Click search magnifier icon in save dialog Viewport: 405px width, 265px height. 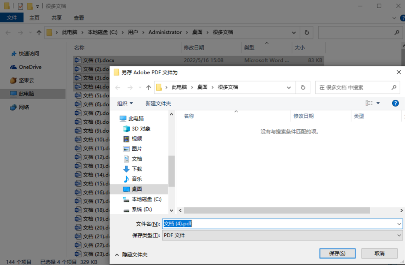point(394,87)
